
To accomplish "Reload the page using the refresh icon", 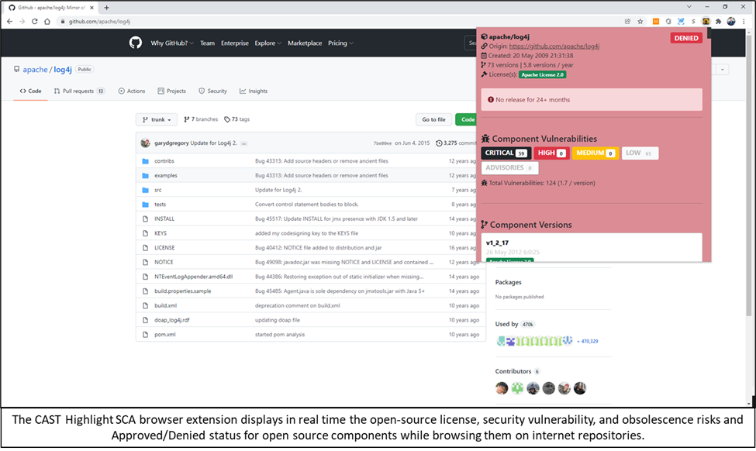I will pyautogui.click(x=33, y=22).
